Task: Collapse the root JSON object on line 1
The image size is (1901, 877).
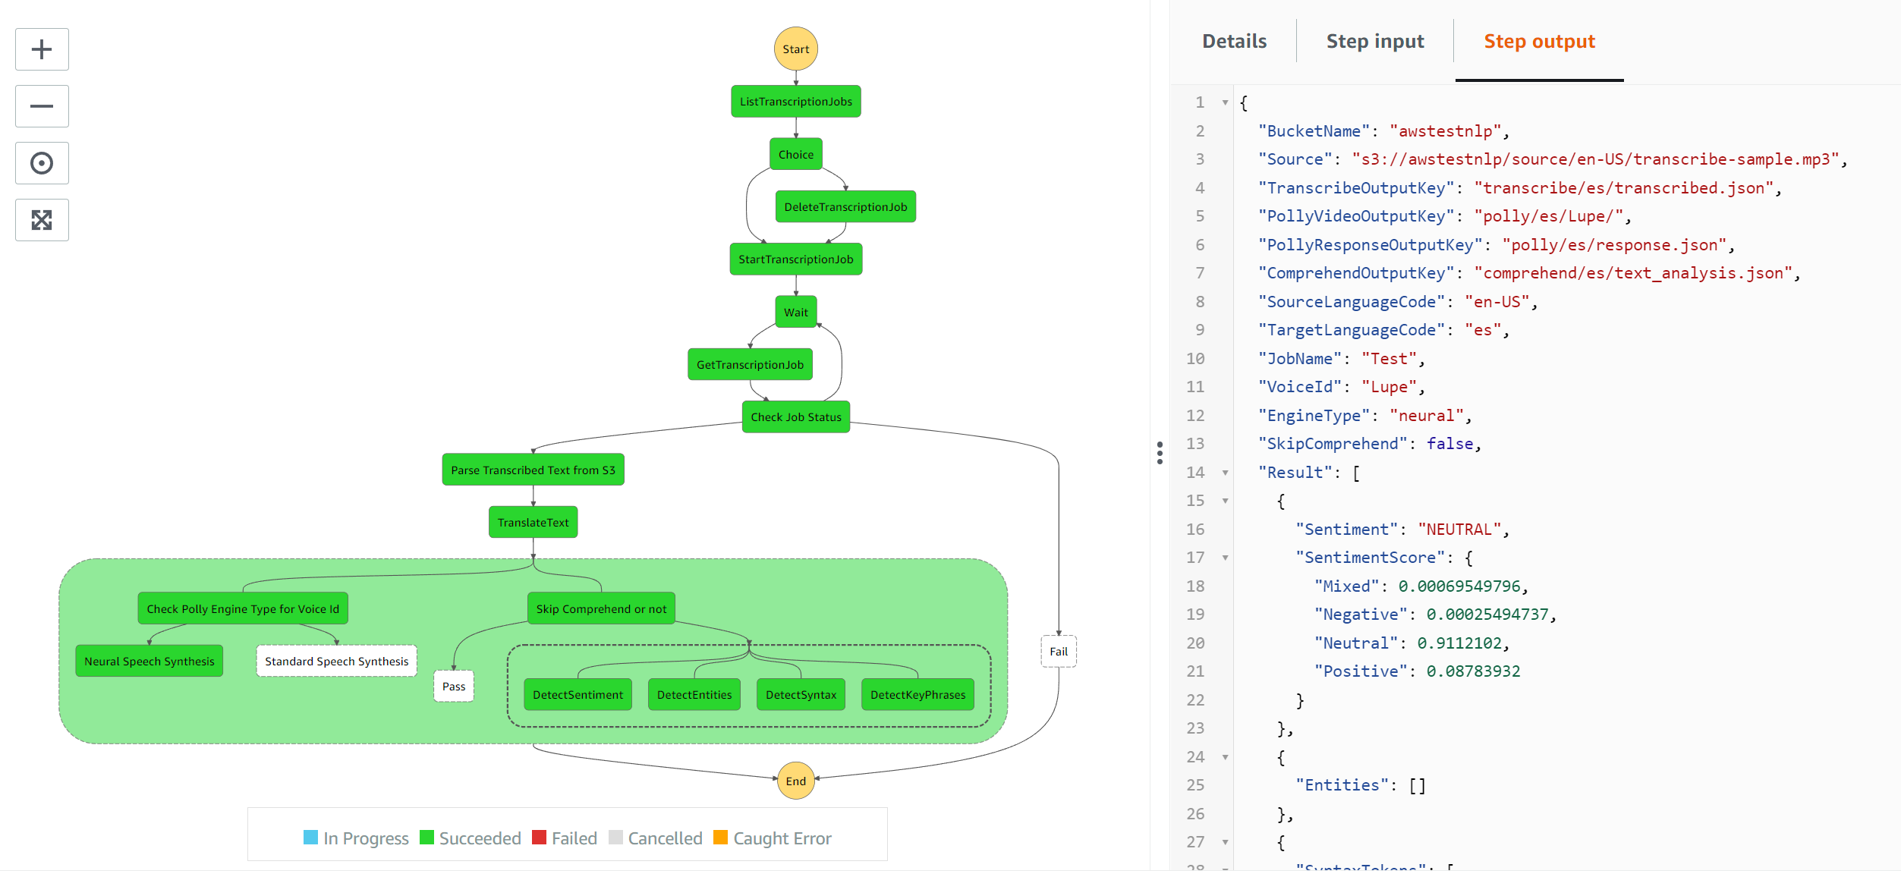Action: pos(1225,102)
